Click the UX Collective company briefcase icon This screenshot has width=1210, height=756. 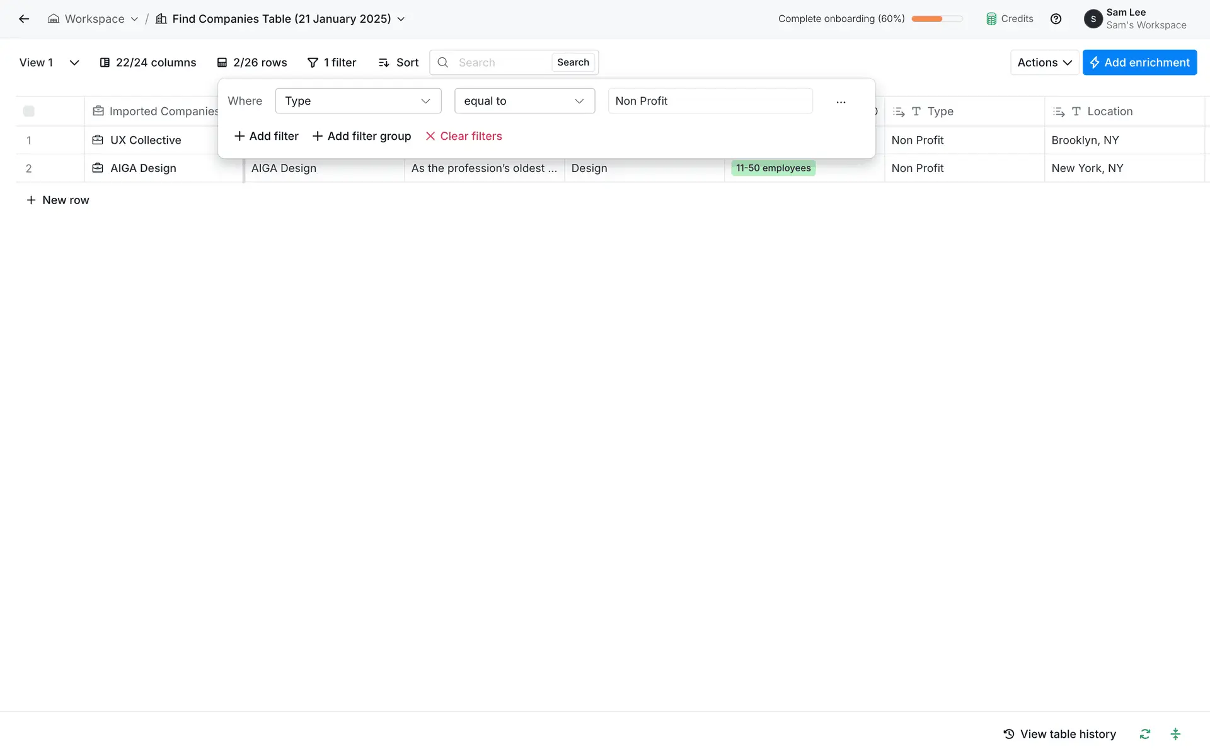pos(98,140)
